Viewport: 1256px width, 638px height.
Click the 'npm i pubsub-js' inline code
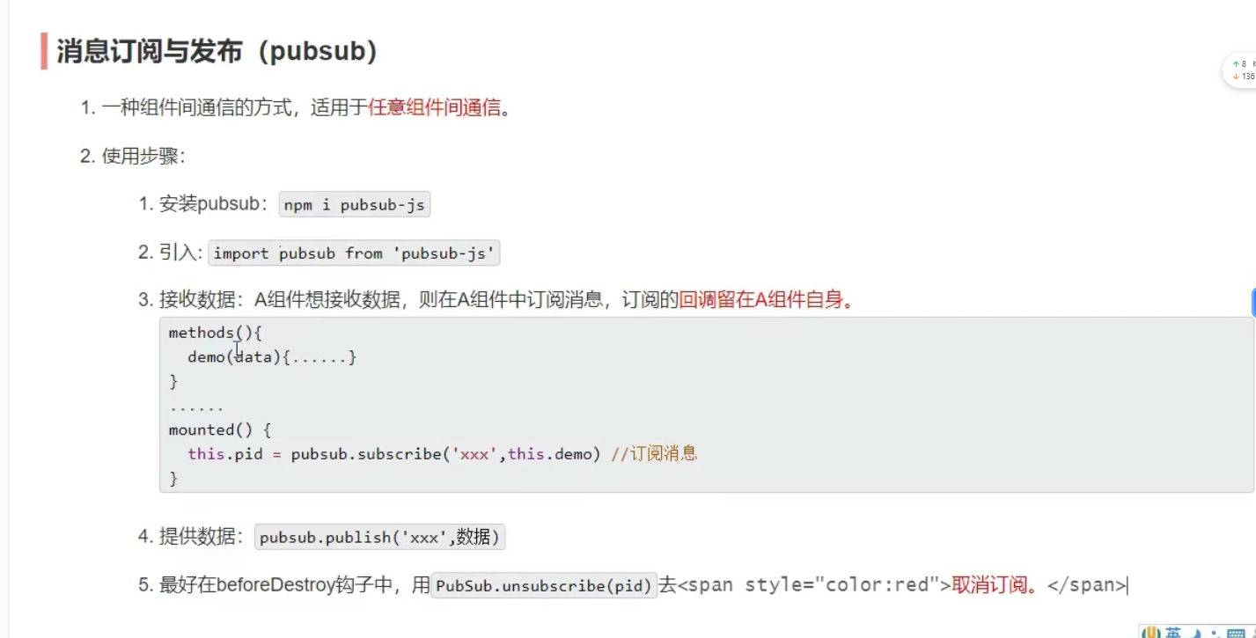(x=354, y=205)
